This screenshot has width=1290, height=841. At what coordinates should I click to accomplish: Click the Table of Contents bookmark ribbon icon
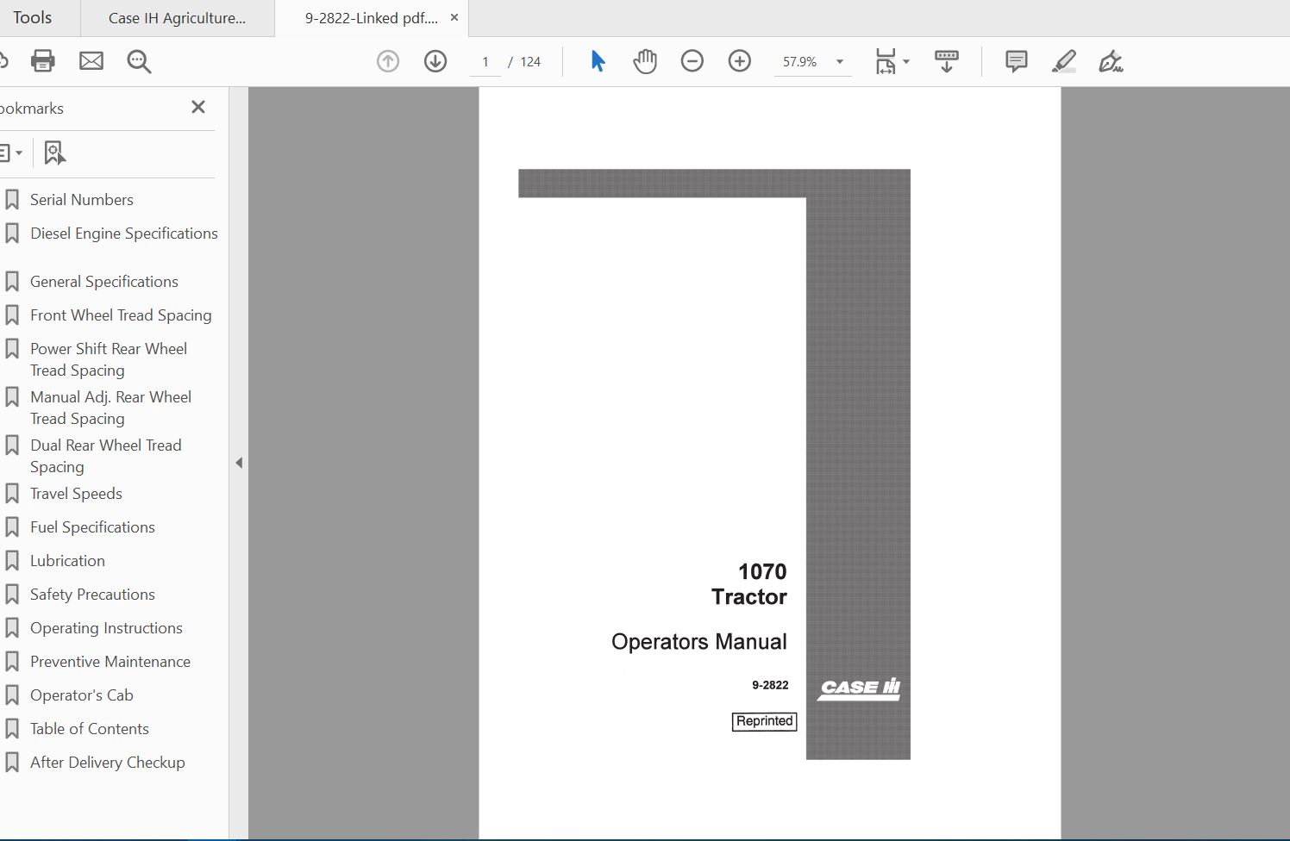click(x=12, y=729)
